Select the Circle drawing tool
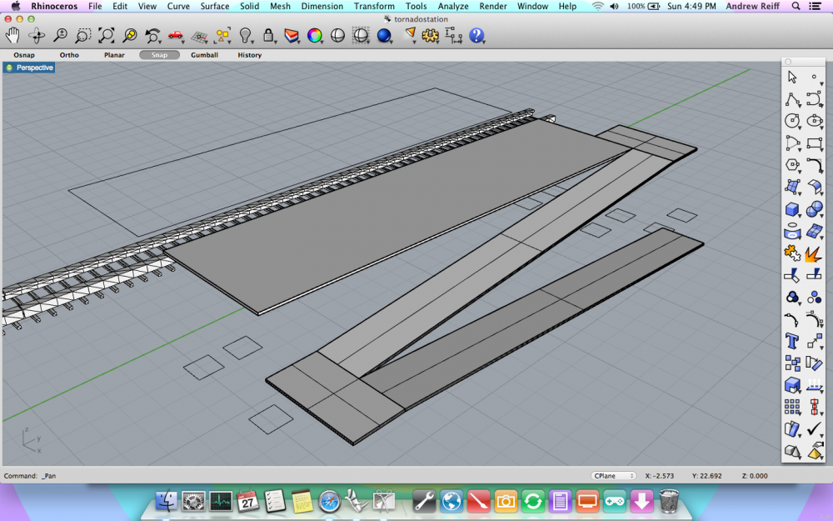This screenshot has height=521, width=833. point(792,121)
